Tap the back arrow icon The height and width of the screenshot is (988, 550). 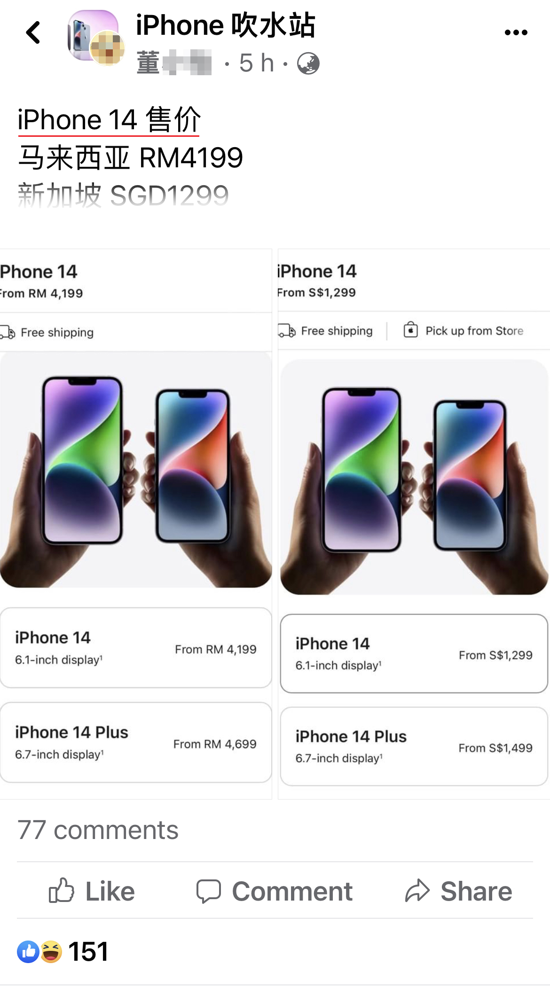[x=33, y=32]
